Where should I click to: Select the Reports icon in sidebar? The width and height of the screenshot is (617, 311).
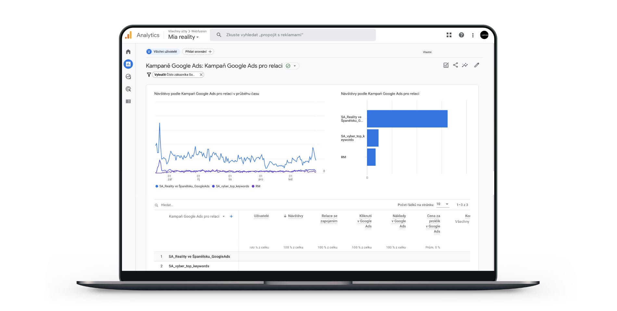(x=128, y=64)
